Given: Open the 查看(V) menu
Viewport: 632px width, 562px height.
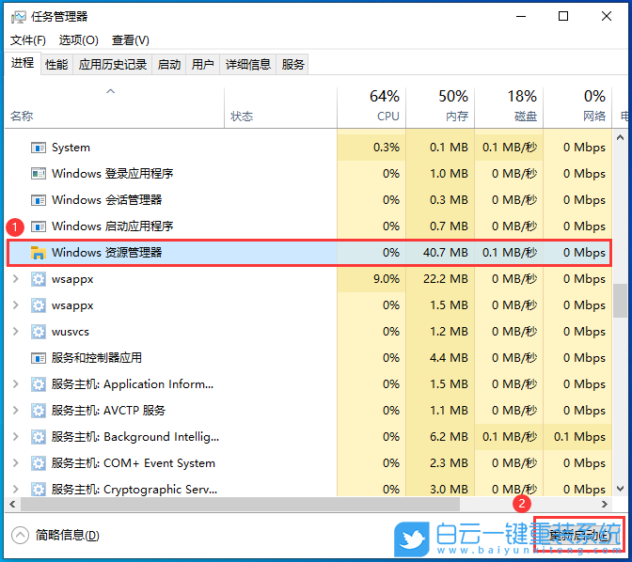Looking at the screenshot, I should pyautogui.click(x=130, y=40).
